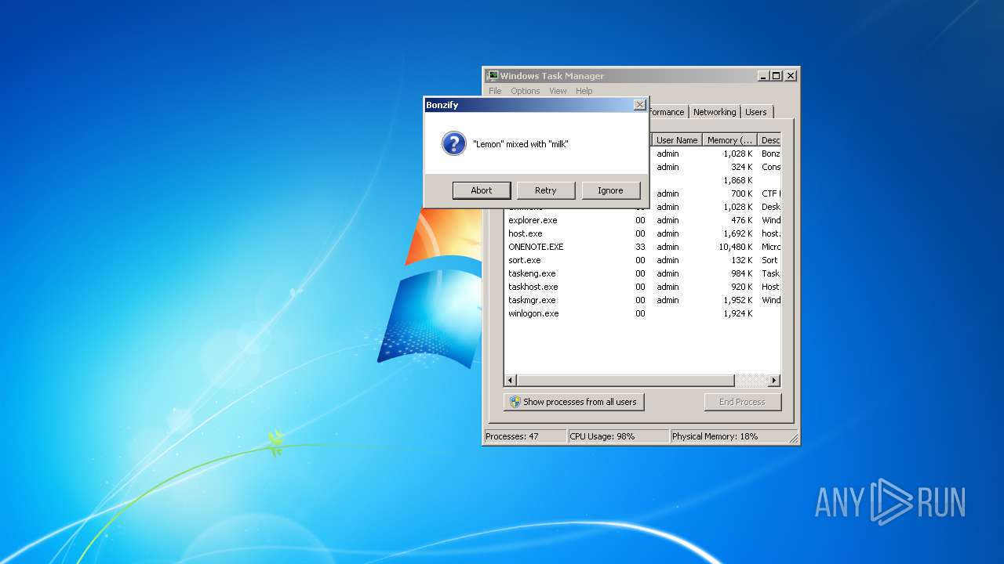The image size is (1004, 564).
Task: Open the File menu in Task Manager
Action: (495, 91)
